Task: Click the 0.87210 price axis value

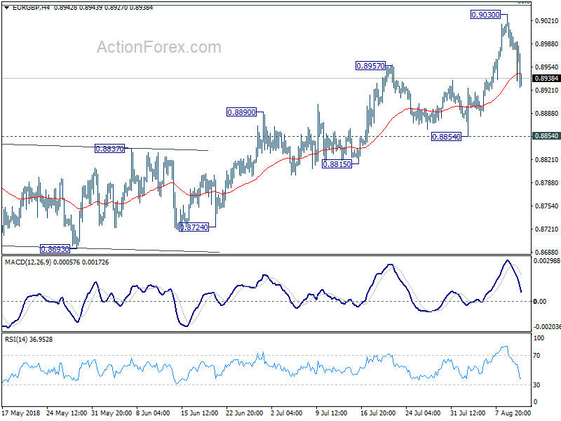Action: coord(546,229)
